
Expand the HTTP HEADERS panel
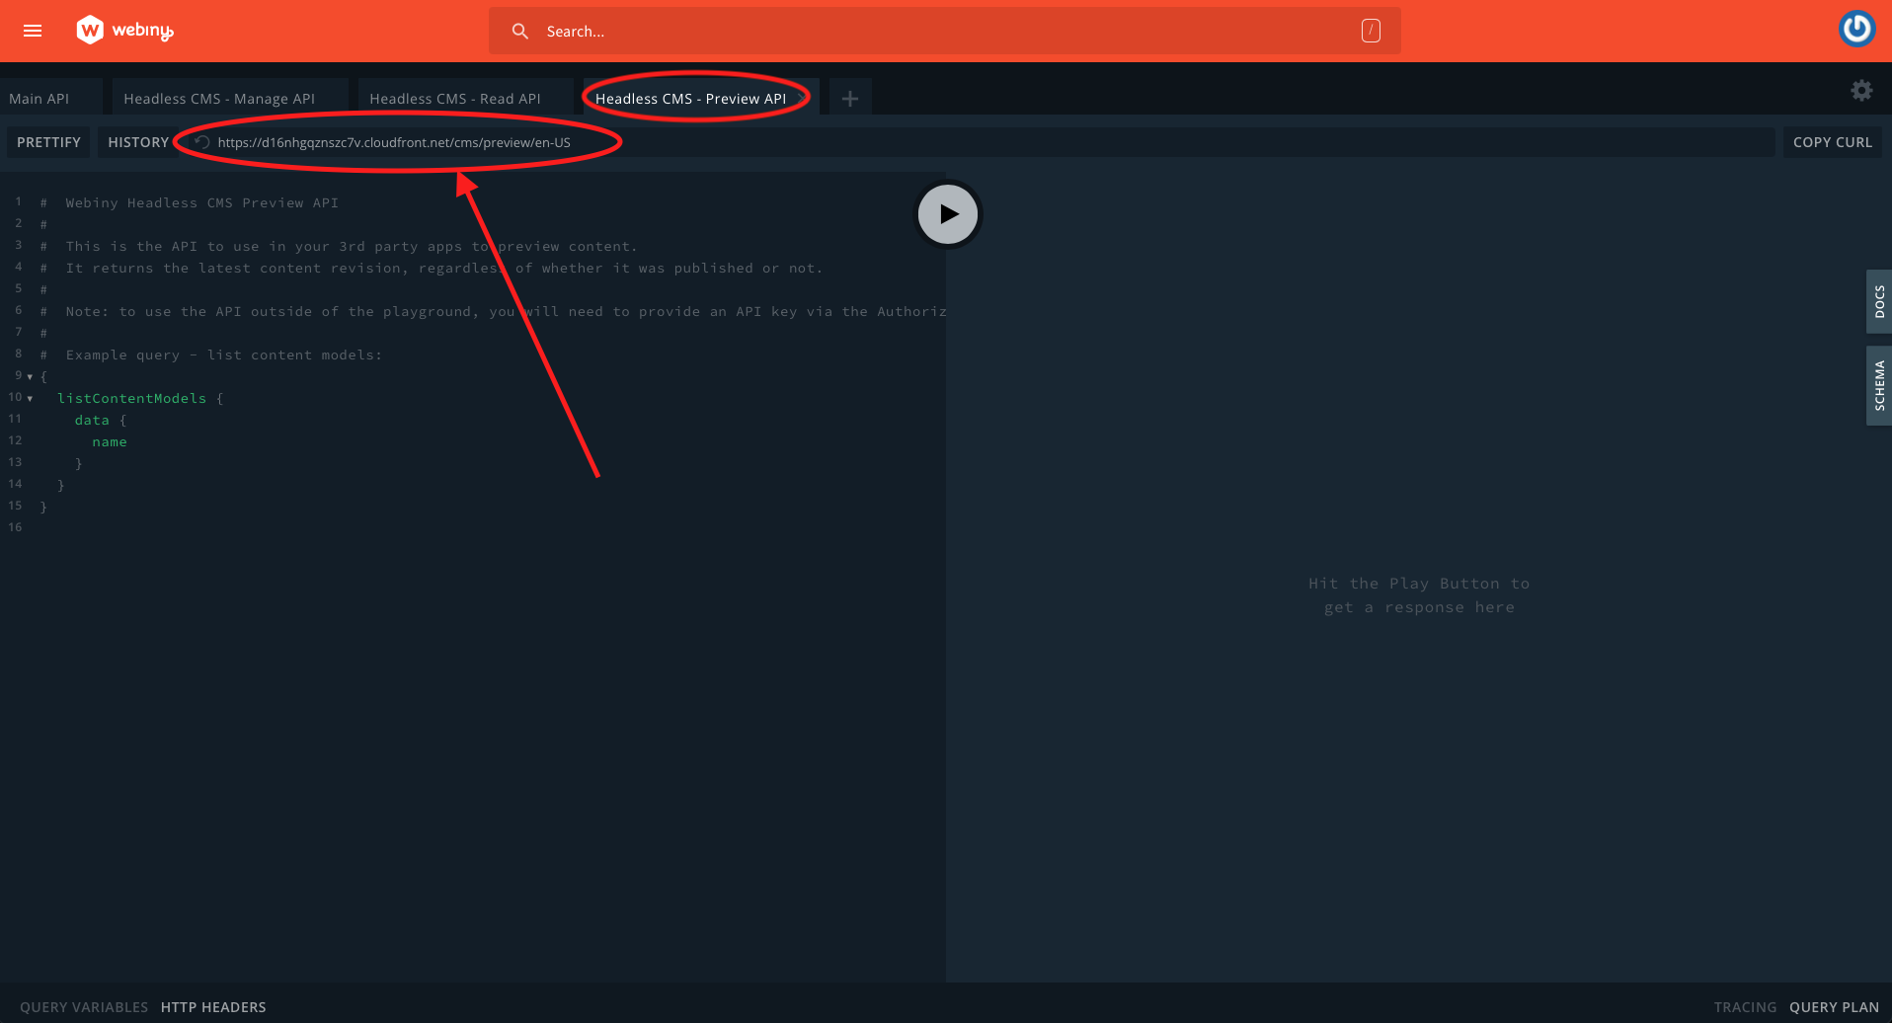pos(213,1007)
